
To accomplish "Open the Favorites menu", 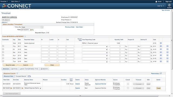I will point(4,1).
